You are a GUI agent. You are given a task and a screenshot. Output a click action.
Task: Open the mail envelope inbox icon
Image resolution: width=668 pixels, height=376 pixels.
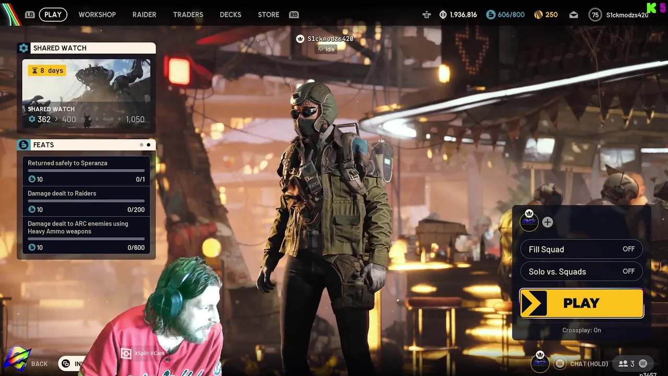coord(574,15)
